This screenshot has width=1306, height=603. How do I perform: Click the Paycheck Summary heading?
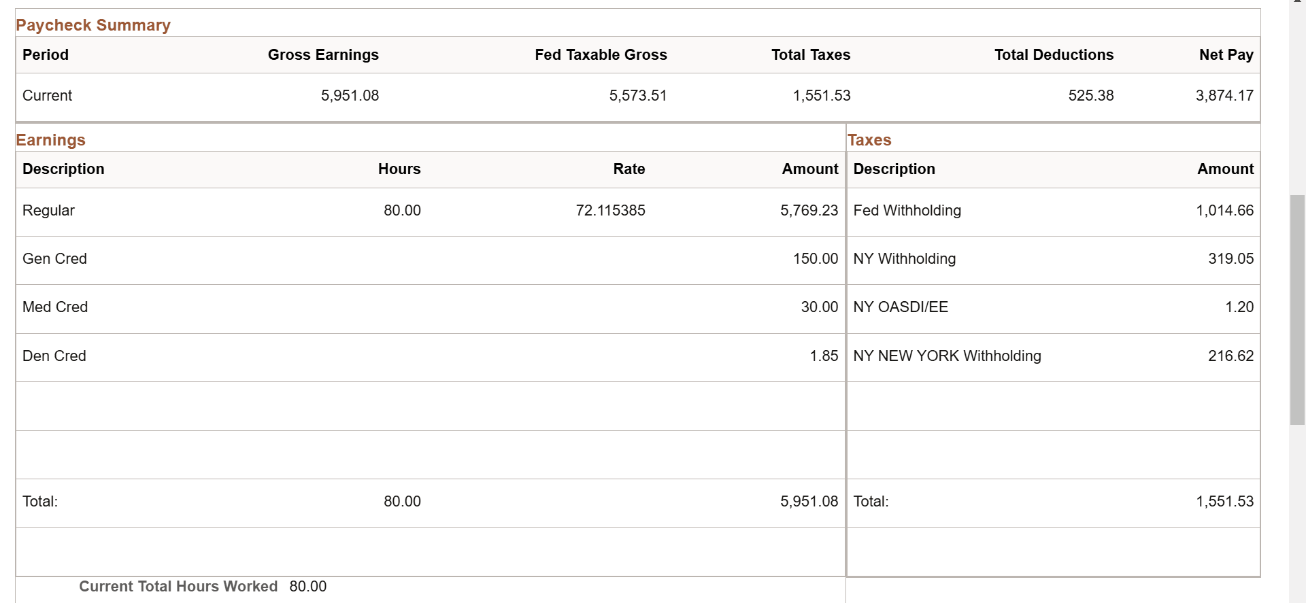click(x=93, y=25)
